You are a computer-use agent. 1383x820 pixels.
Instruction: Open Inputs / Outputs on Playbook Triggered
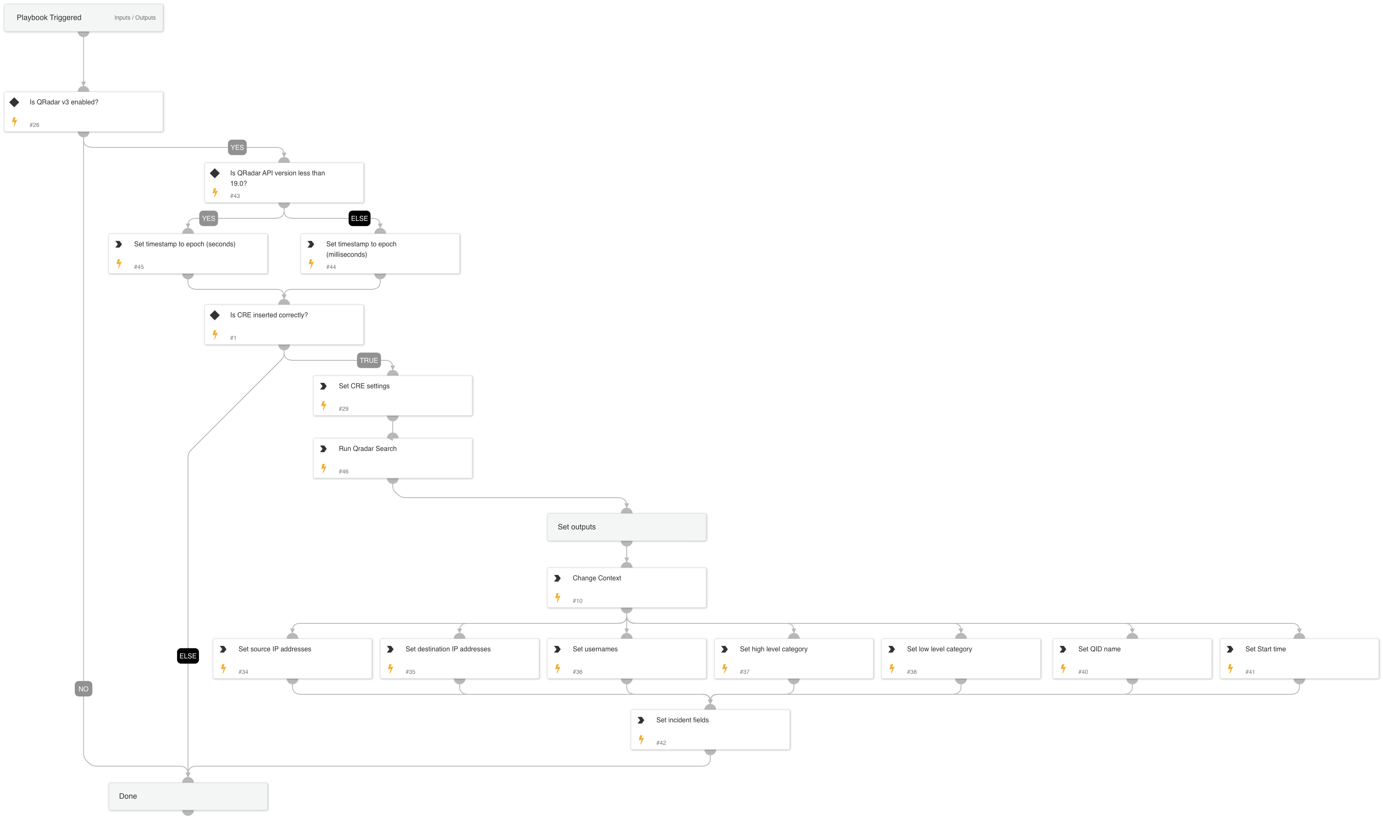pyautogui.click(x=135, y=18)
